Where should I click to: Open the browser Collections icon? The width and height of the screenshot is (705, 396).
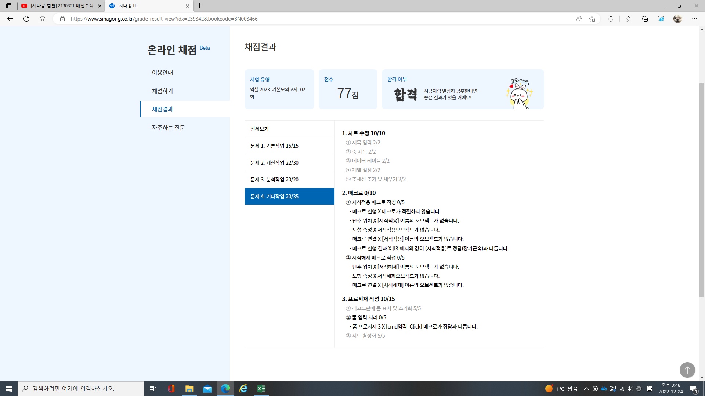pos(645,19)
